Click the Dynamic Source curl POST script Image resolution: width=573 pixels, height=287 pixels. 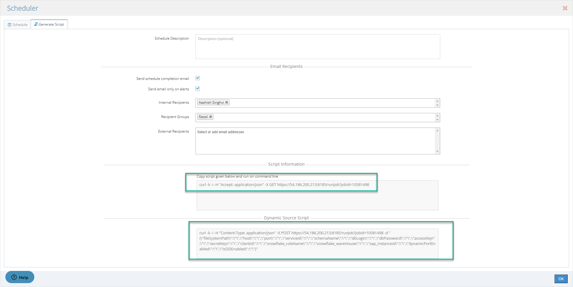pos(317,241)
